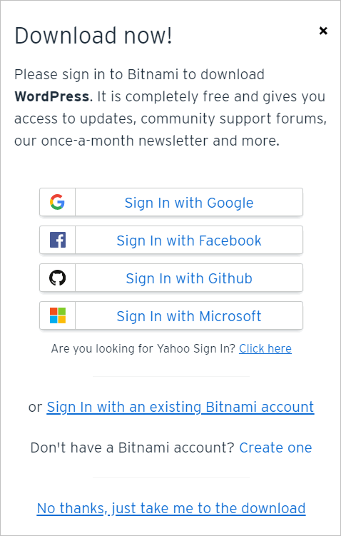341x536 pixels.
Task: Click the divider line below Yahoo prompt
Action: point(171,376)
